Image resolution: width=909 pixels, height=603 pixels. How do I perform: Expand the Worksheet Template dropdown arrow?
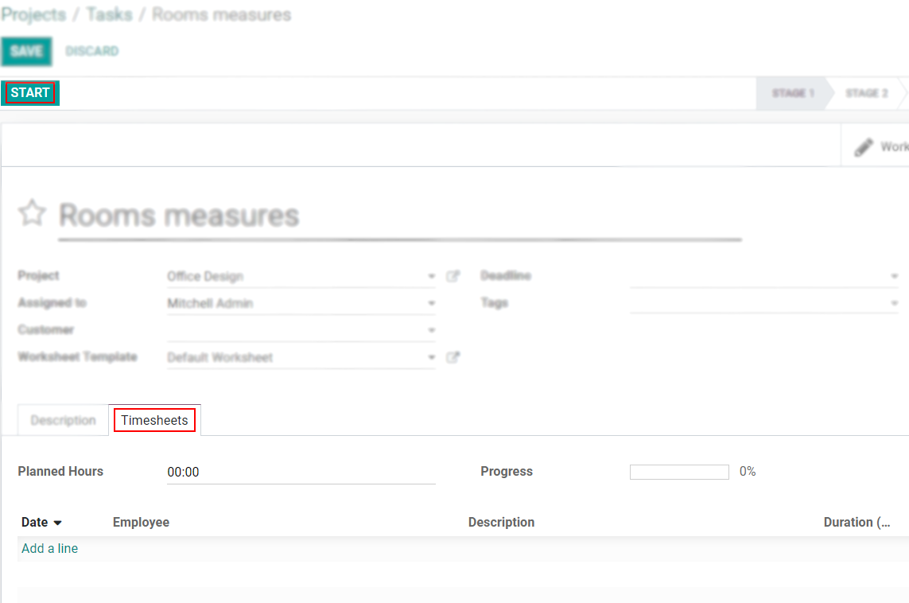pos(431,357)
